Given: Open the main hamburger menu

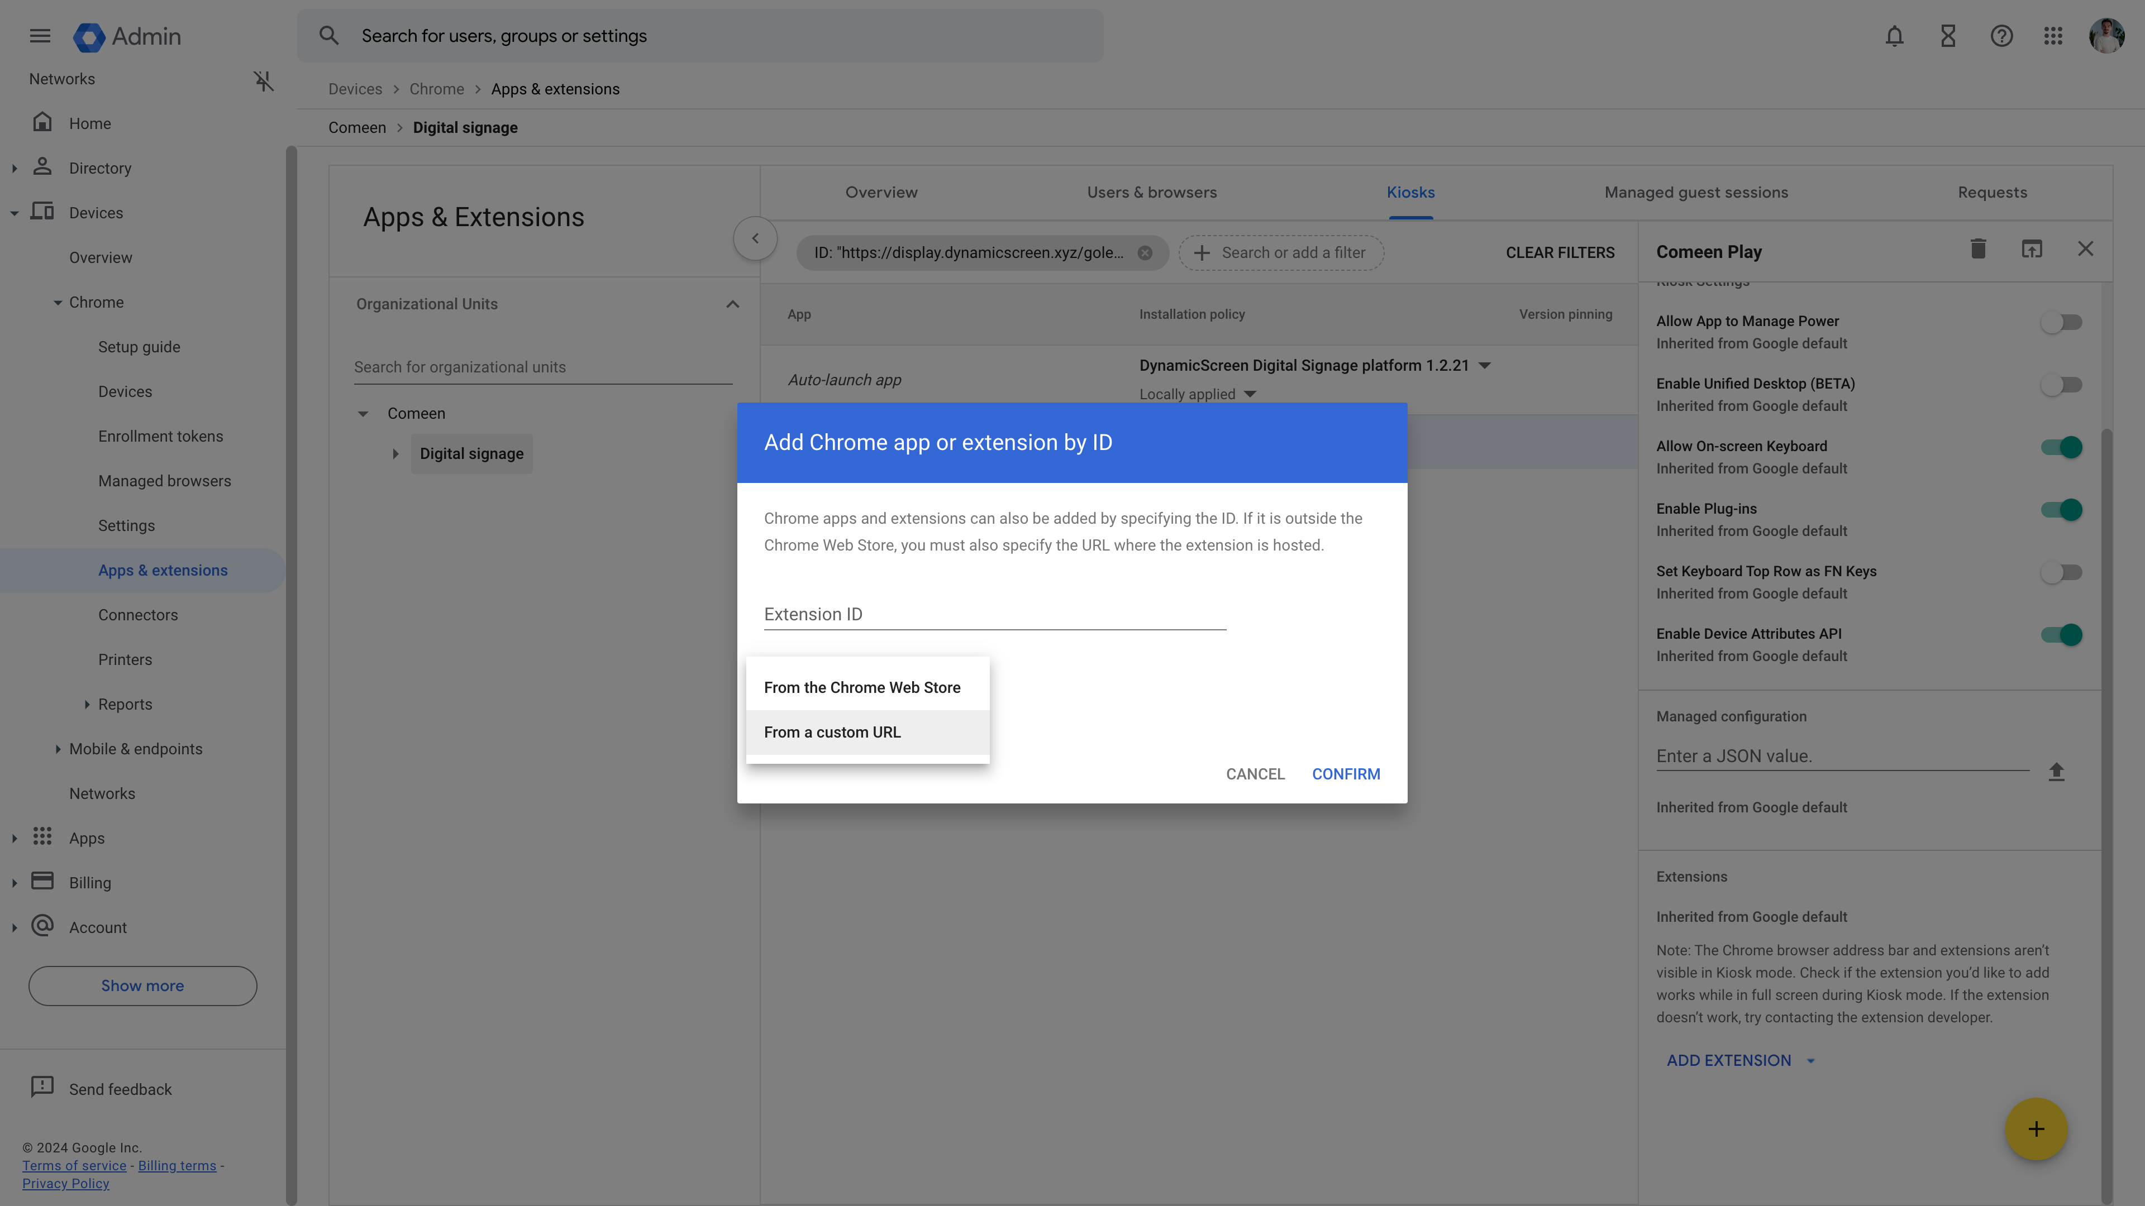Looking at the screenshot, I should [x=40, y=36].
